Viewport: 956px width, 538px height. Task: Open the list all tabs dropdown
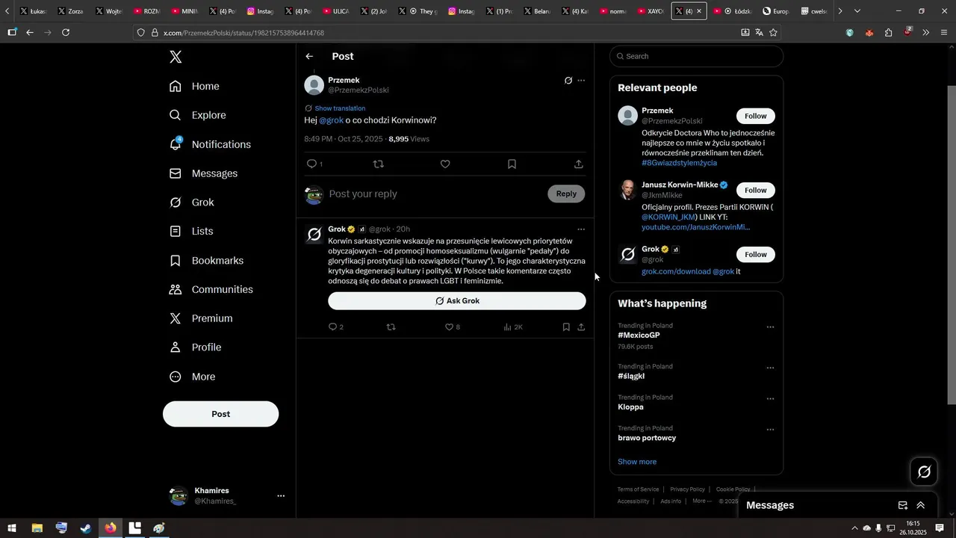[x=857, y=11]
